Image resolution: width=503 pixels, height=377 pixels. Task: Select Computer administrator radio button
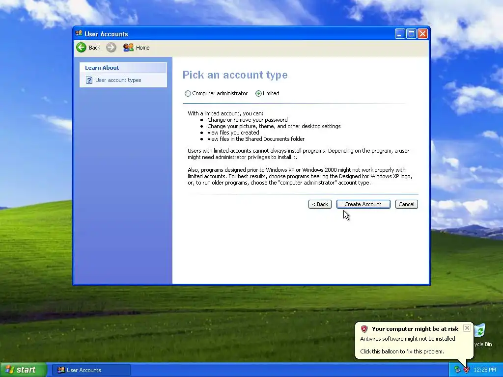click(x=188, y=94)
